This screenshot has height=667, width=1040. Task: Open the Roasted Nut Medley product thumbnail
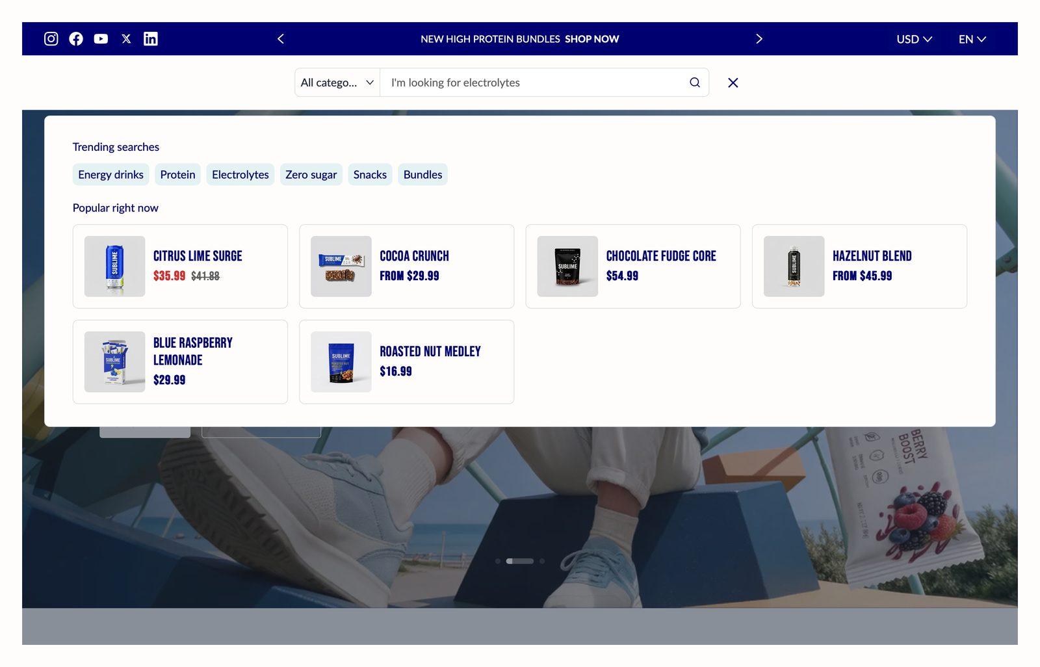click(x=341, y=361)
